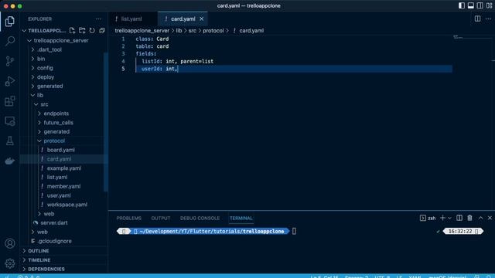495x278 pixels.
Task: Click the lib breadcrumb segment
Action: (179, 31)
